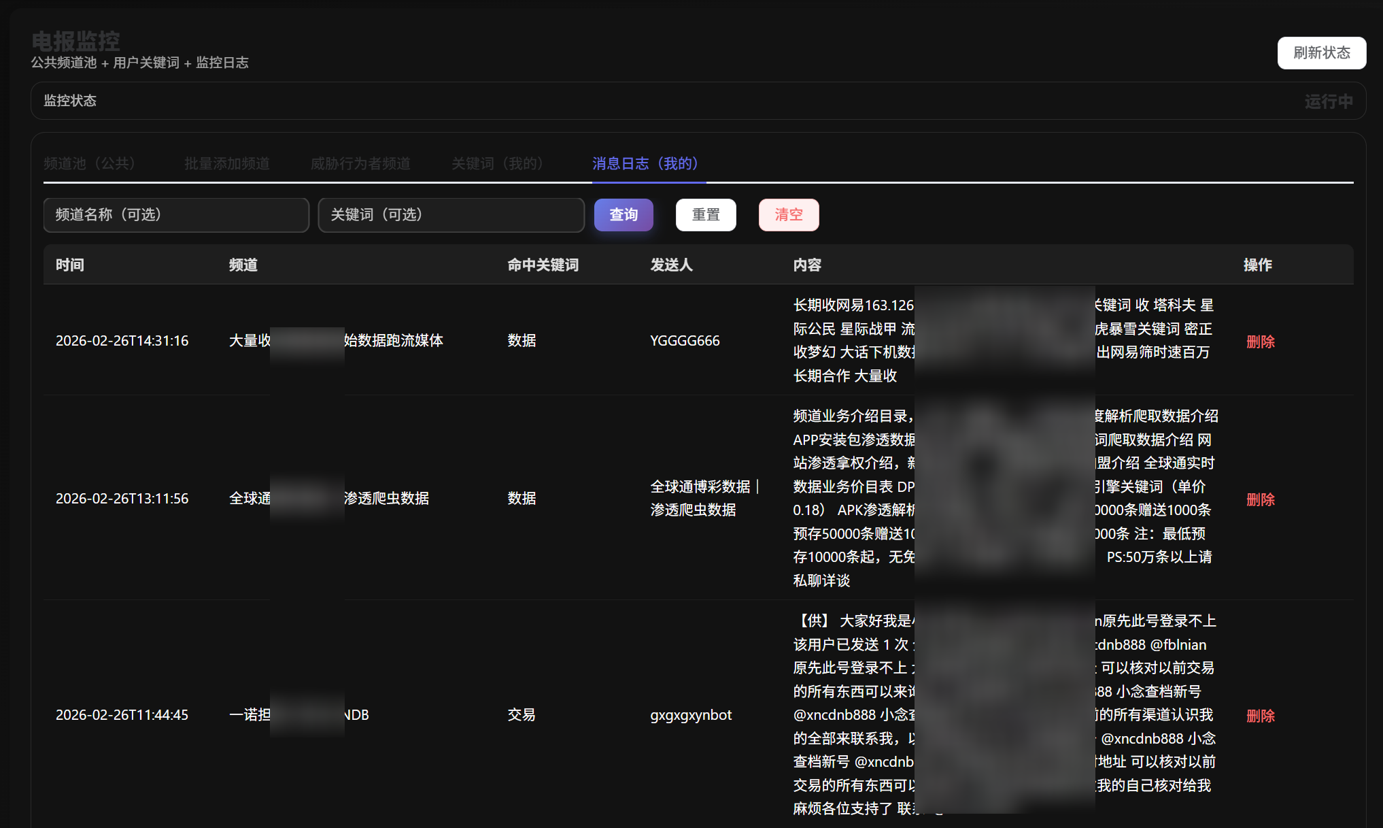Delete the 全球通博彩数据 sender's log entry
This screenshot has width=1383, height=828.
(x=1260, y=499)
